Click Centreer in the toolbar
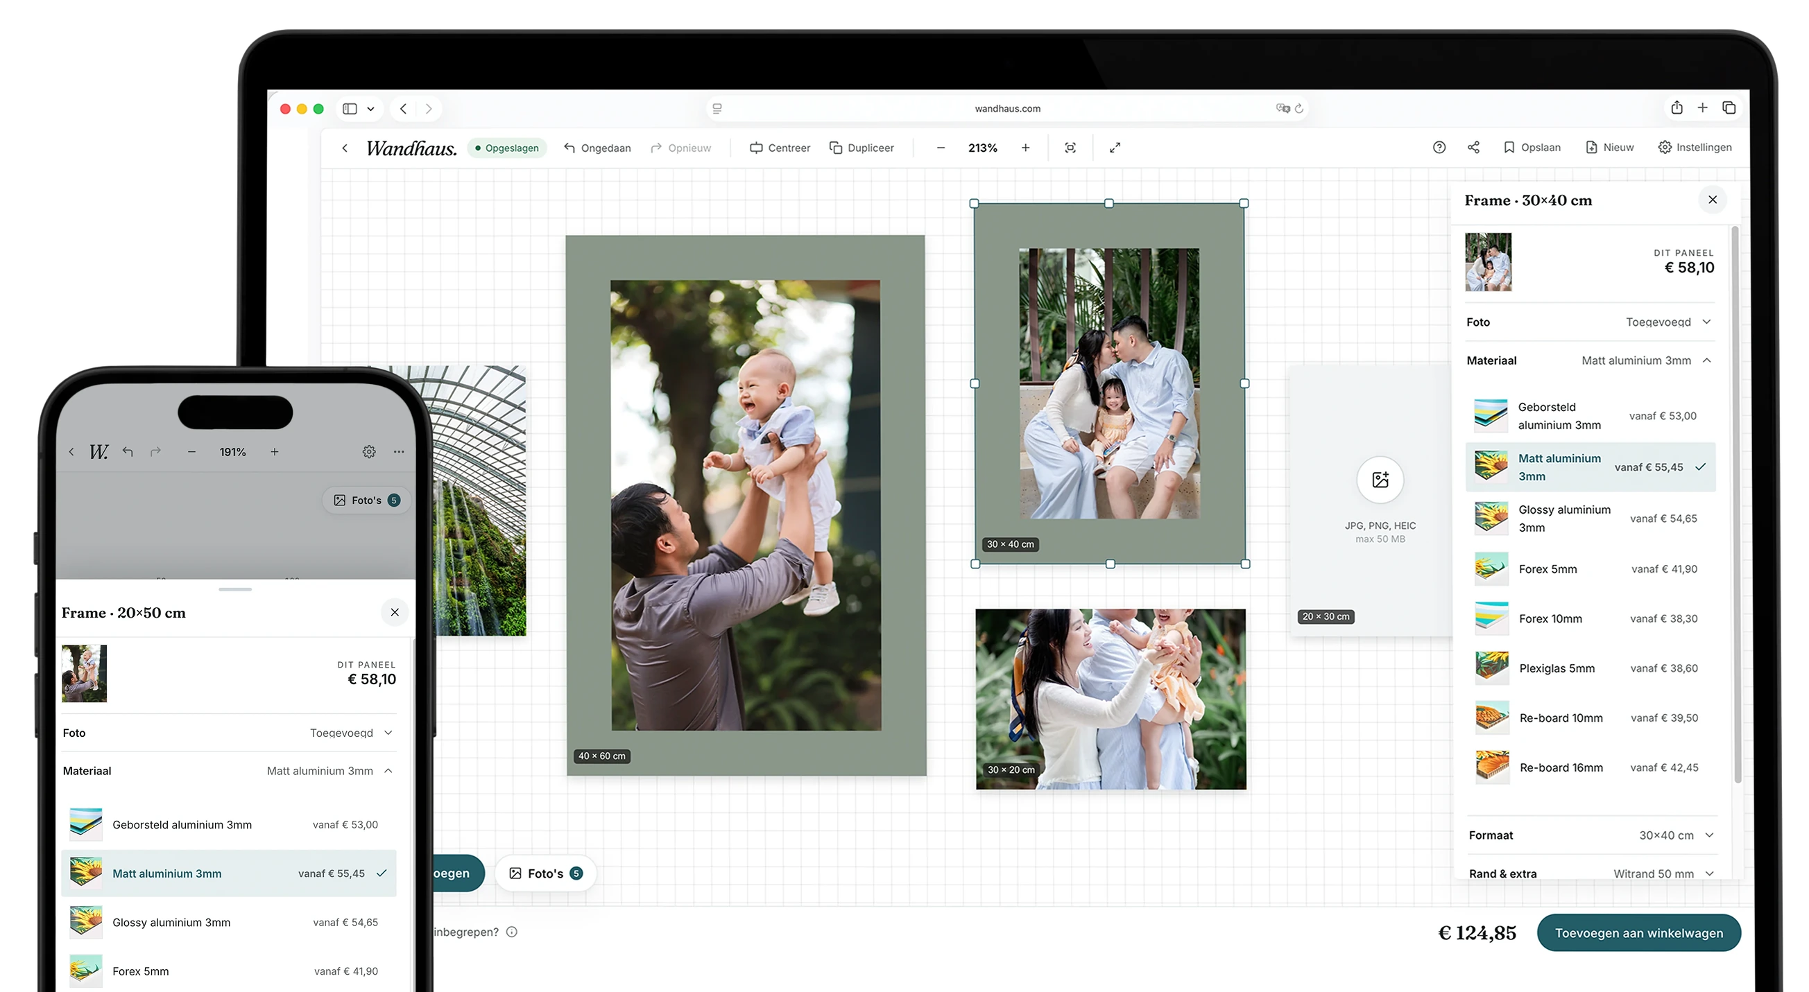 (780, 148)
